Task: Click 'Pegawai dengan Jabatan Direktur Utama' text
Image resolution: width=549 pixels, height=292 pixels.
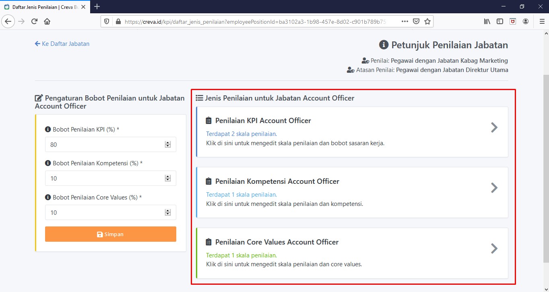Action: point(452,70)
